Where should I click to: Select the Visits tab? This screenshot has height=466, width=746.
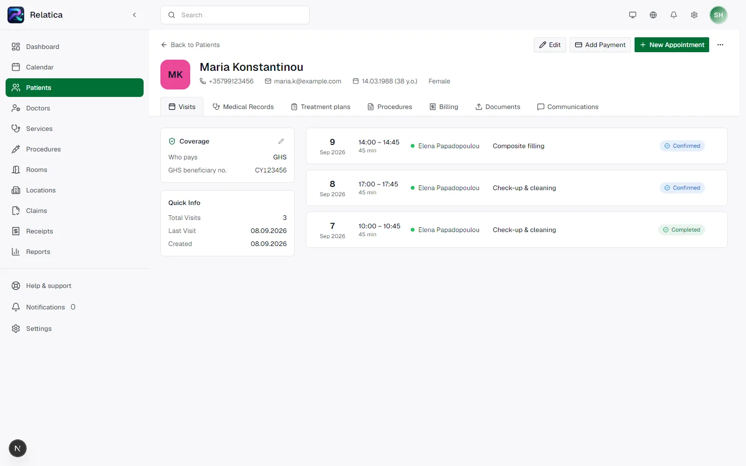(182, 107)
